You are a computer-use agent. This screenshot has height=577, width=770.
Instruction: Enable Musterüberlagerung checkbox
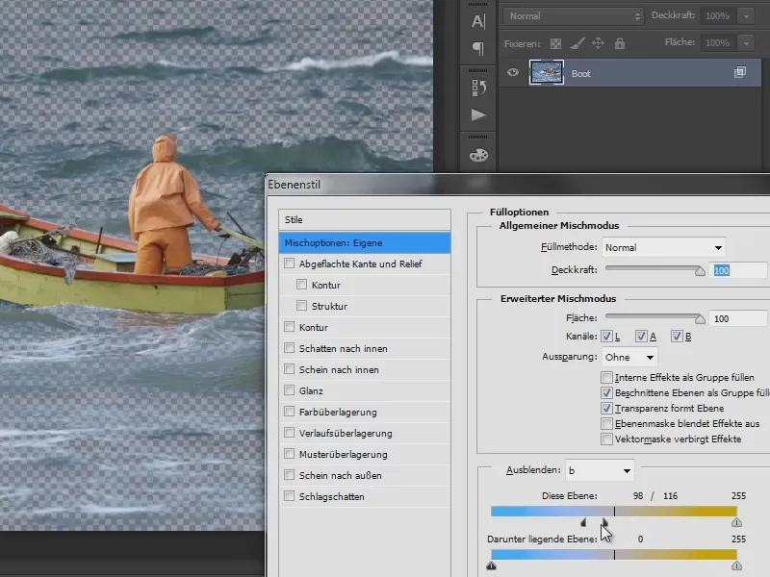290,453
